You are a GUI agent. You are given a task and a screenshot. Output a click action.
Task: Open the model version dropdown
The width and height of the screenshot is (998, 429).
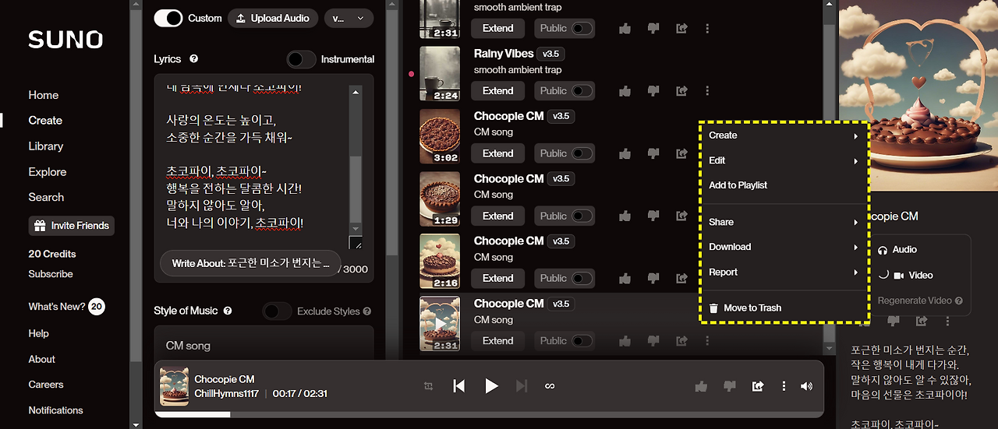click(x=348, y=18)
